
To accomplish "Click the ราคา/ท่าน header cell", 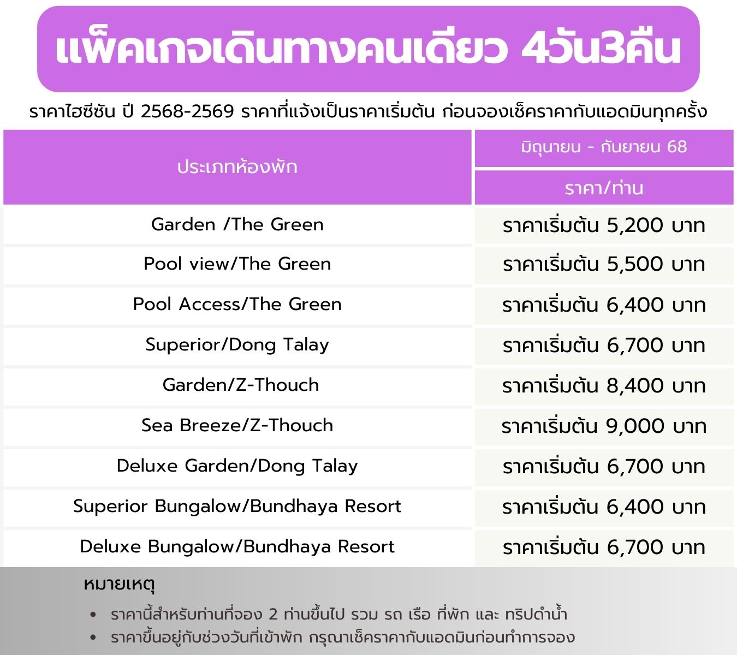I will click(604, 188).
